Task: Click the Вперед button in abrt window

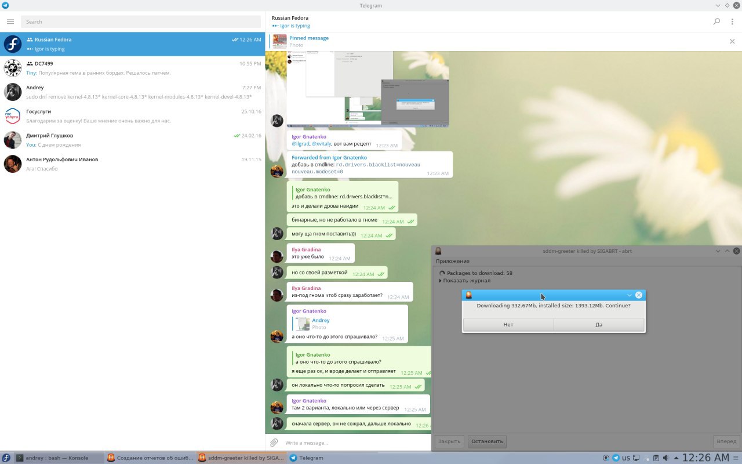Action: pos(726,441)
